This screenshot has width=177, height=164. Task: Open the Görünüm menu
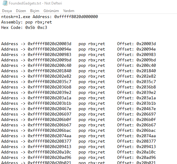click(x=51, y=11)
